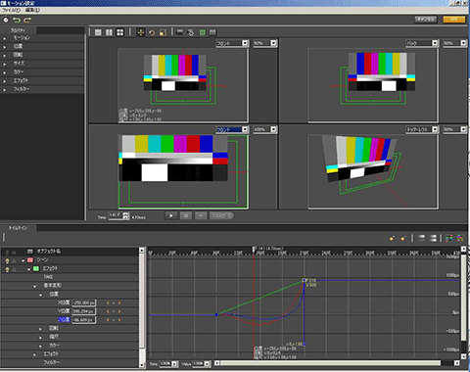
Task: Toggle lock in オブジェクト名 header row
Action: [x=14, y=252]
